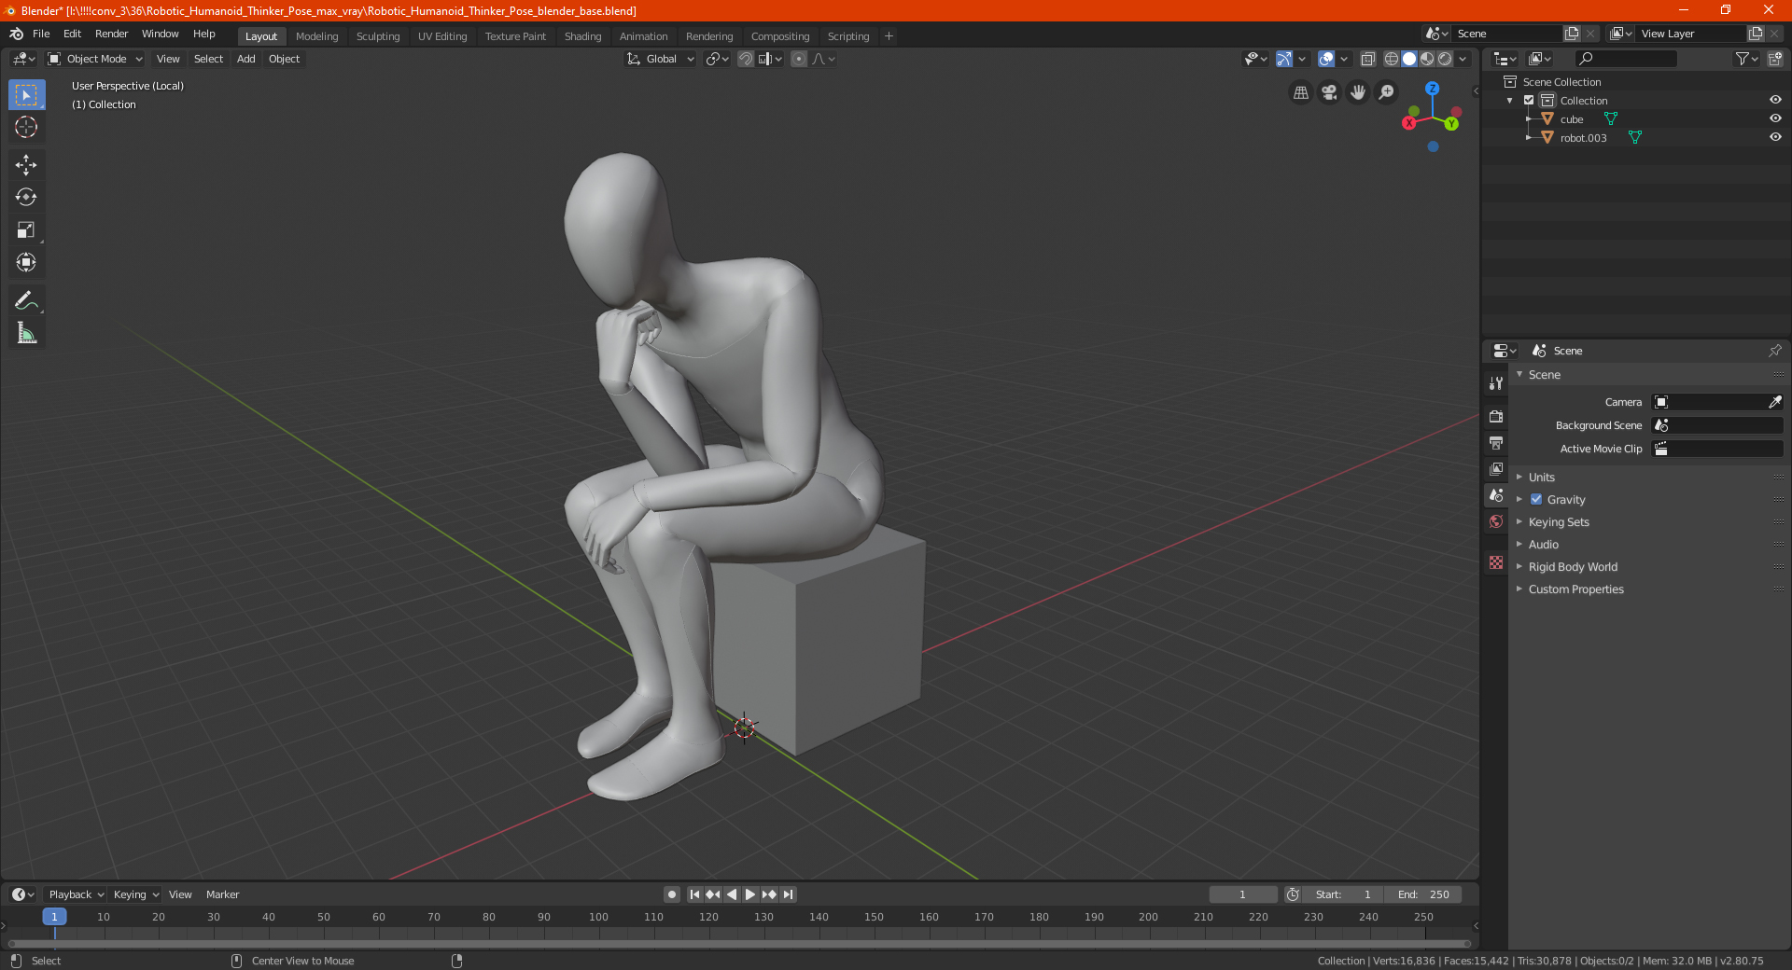Click the red X axis gizmo
The image size is (1792, 970).
tap(1409, 123)
